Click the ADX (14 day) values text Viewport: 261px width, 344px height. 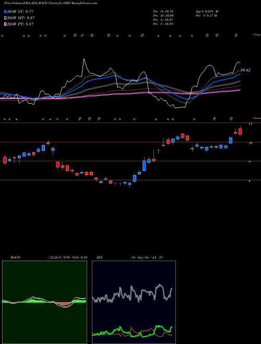pyautogui.click(x=147, y=257)
